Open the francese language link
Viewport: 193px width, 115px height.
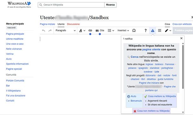point(170,64)
